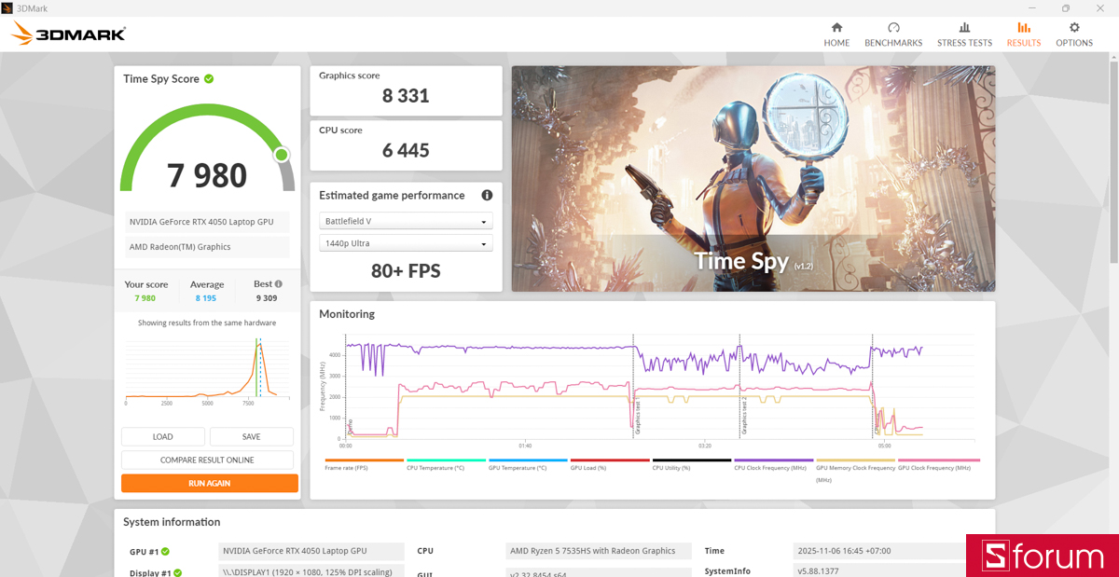Click the 3DMARK logo
This screenshot has width=1119, height=577.
67,33
